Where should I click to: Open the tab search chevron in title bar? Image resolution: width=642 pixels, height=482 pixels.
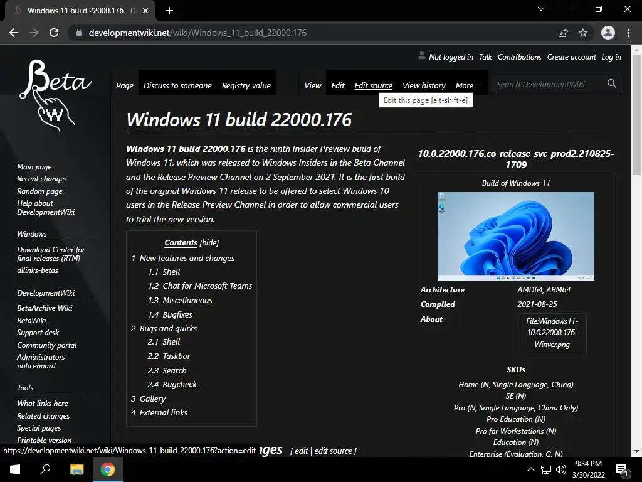[x=541, y=9]
